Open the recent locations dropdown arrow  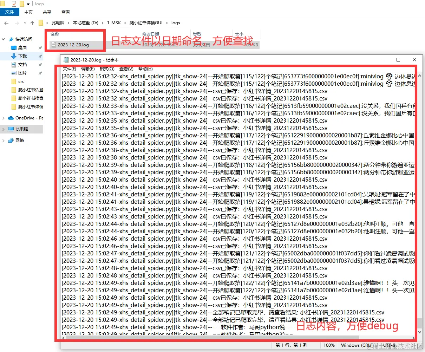25,23
